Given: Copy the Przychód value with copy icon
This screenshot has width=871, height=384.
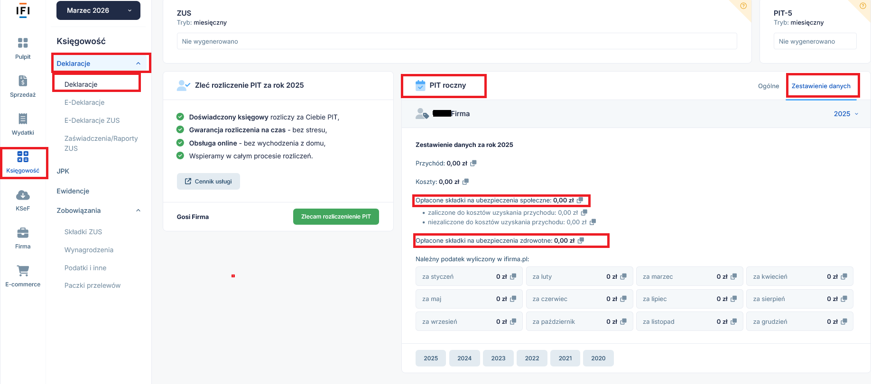Looking at the screenshot, I should click(x=473, y=163).
